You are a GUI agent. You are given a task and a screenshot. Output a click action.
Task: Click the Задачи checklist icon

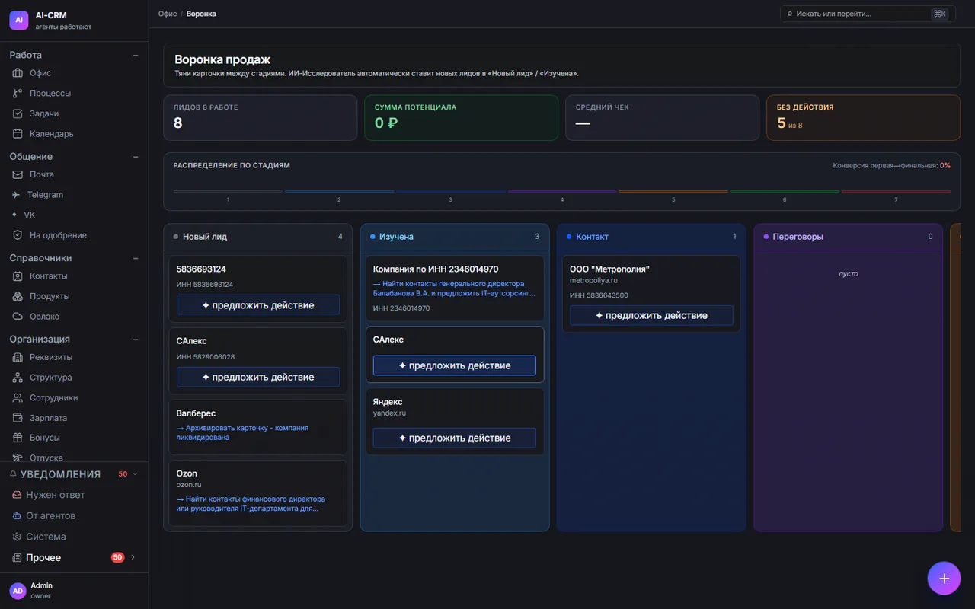coord(18,113)
